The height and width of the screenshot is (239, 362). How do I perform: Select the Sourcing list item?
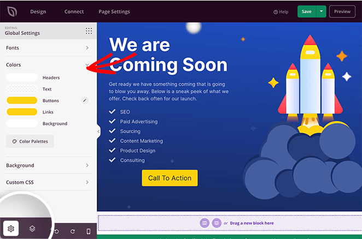coord(125,131)
